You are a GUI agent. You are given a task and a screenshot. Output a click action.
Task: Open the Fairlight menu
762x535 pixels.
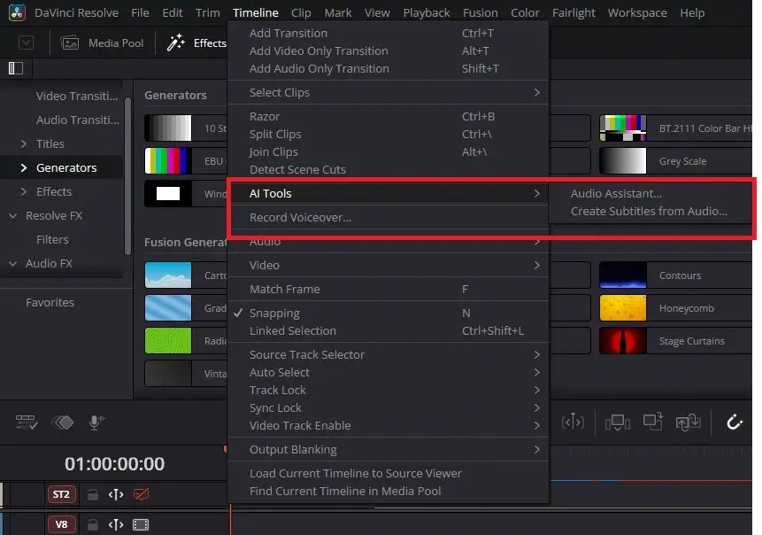(x=573, y=12)
